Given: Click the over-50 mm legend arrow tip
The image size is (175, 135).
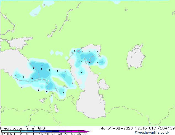Looking at the screenshot, I should coord(87,131).
